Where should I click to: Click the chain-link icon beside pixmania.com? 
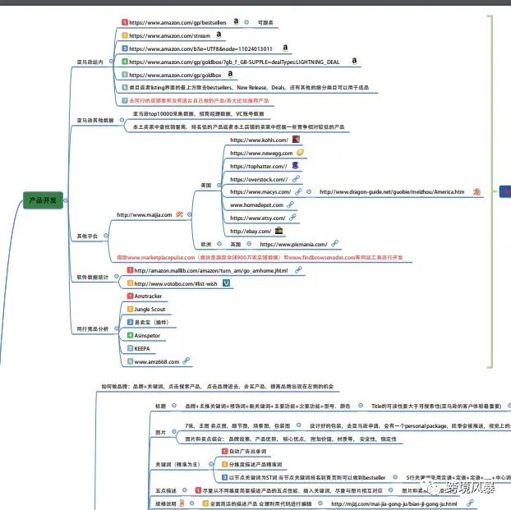coord(334,243)
